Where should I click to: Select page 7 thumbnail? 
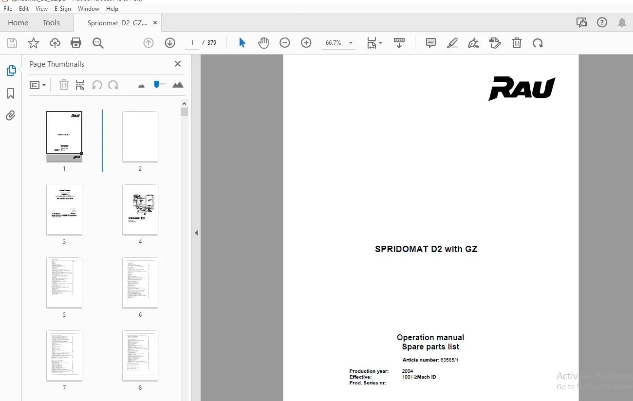(x=64, y=355)
